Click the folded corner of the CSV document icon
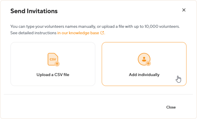The image size is (197, 119). click(56, 55)
